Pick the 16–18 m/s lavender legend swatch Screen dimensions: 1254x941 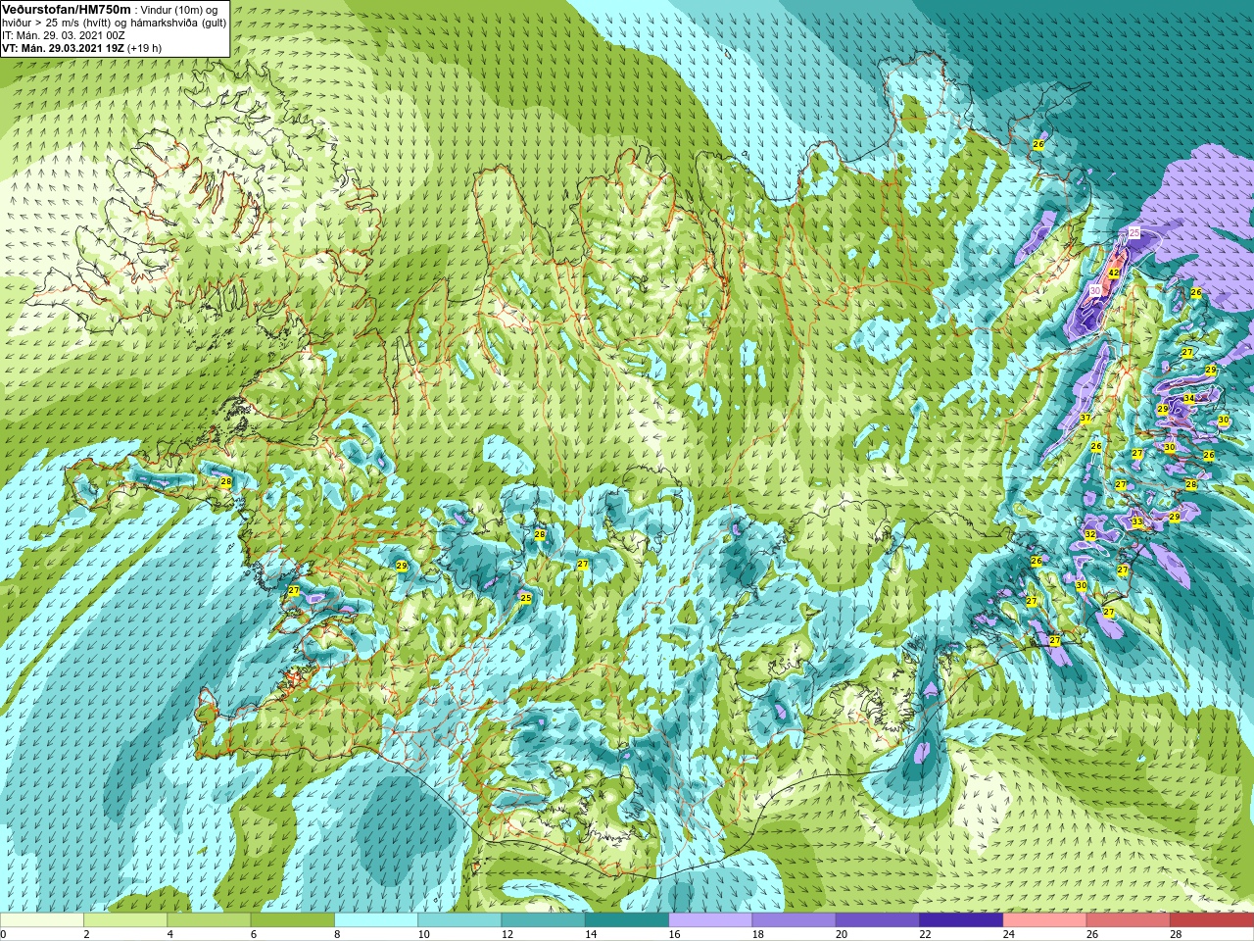coord(710,920)
